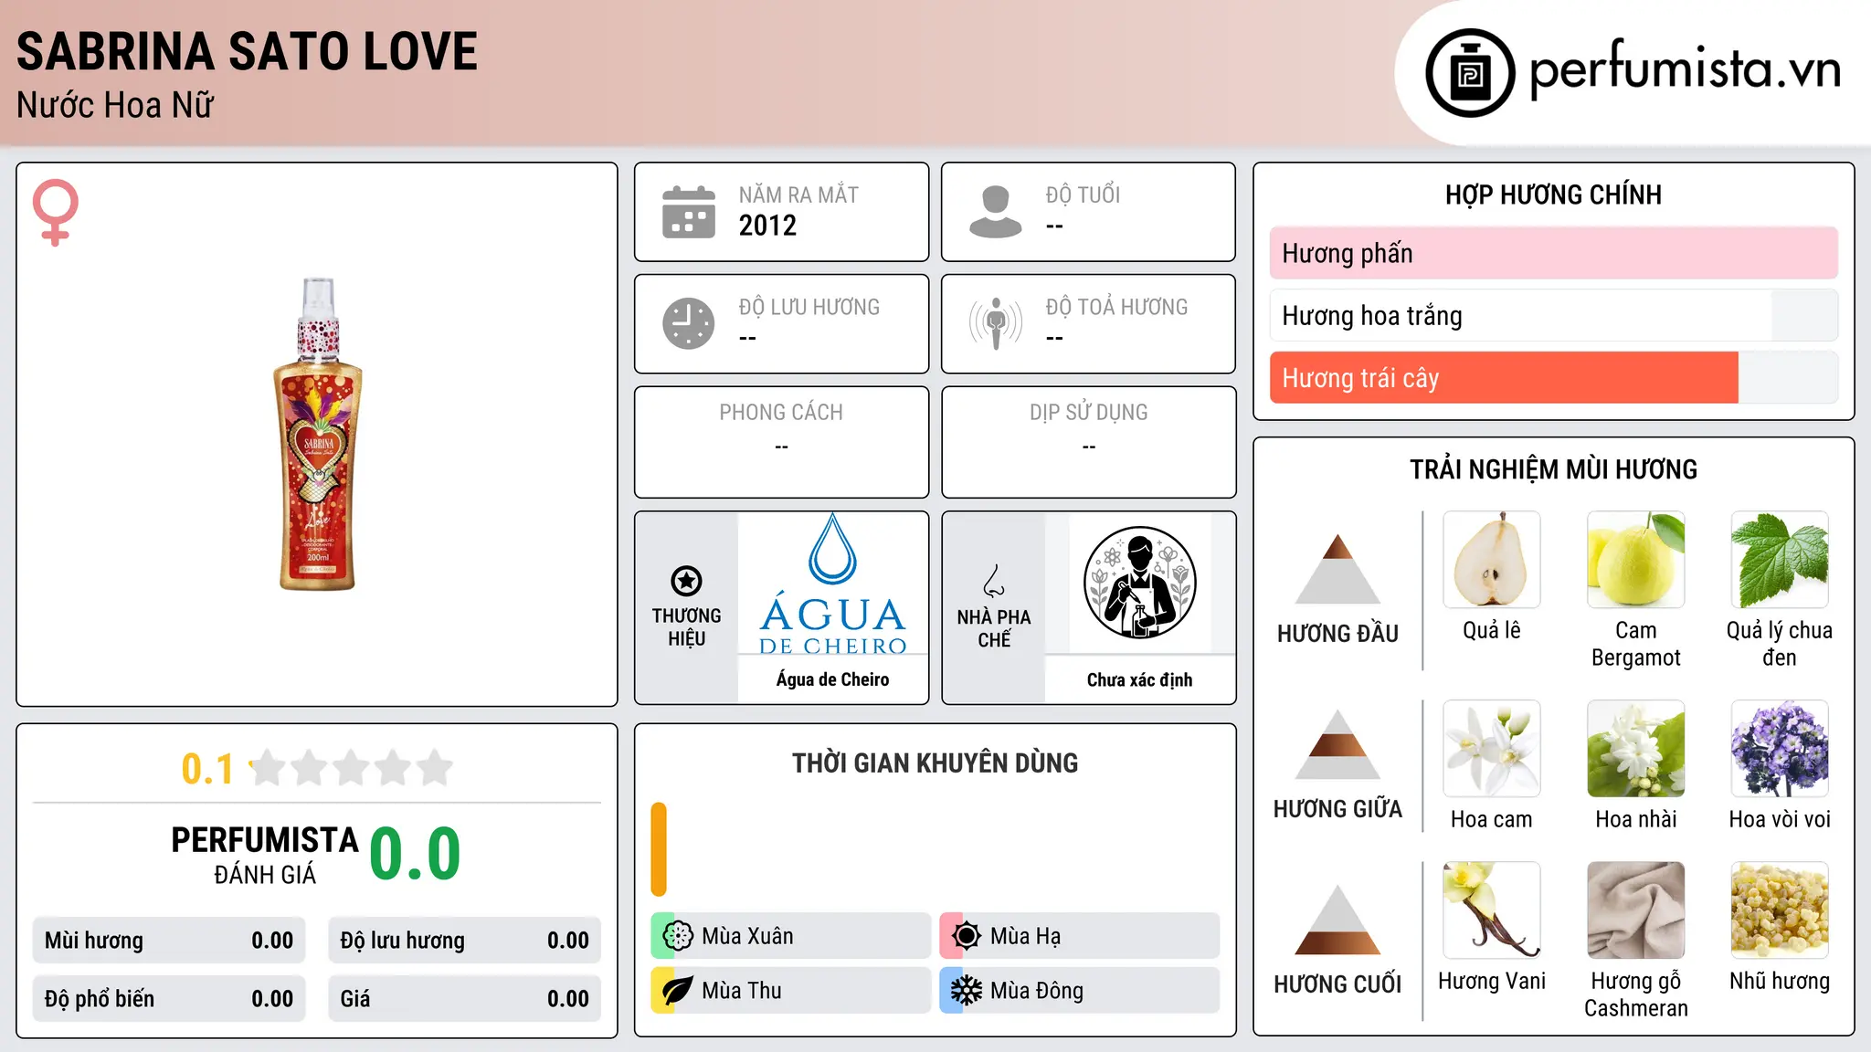Click the DỊP SỬ DỤNG label
The image size is (1871, 1052).
pos(1088,413)
